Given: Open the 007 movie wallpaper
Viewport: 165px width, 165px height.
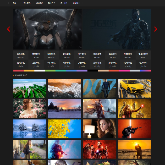Looking at the screenshot, I should 99,88.
